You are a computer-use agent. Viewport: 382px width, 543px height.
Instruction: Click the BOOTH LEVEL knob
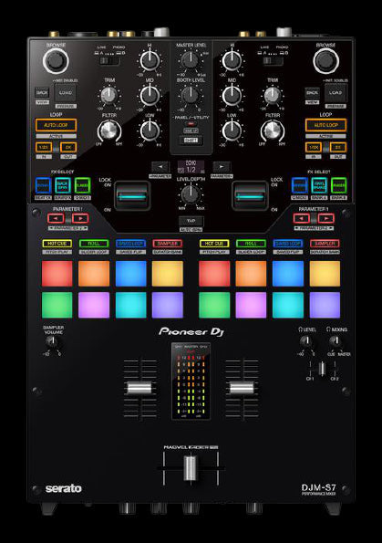(x=191, y=95)
